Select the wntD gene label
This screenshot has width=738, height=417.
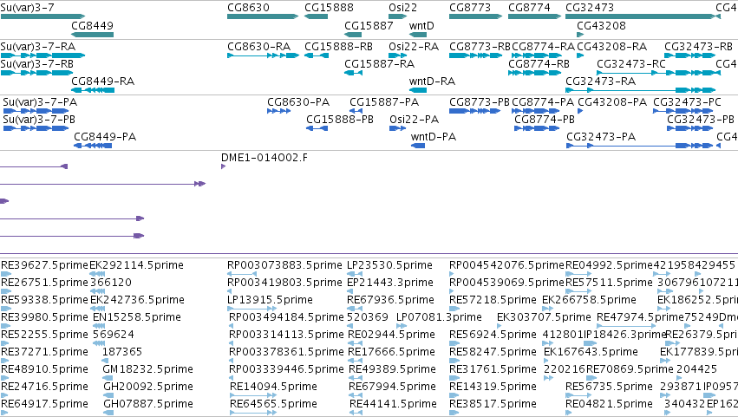421,25
